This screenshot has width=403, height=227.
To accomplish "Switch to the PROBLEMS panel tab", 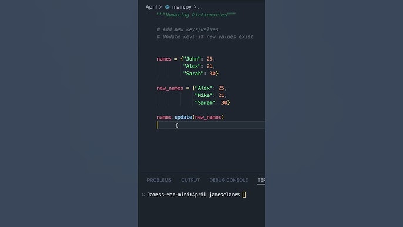I will [159, 180].
